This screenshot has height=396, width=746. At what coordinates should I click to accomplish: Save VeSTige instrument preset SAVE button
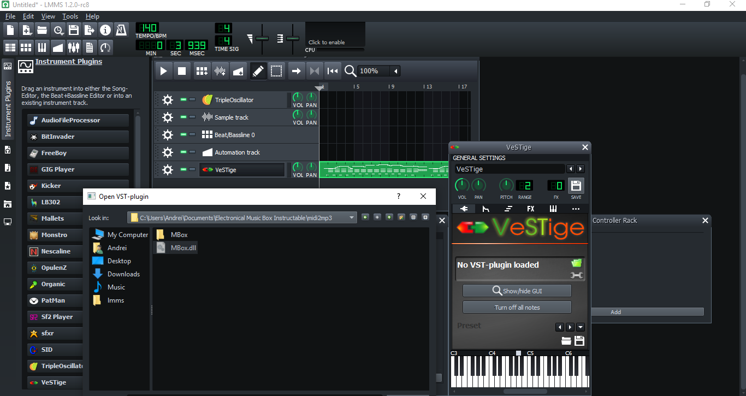click(576, 186)
